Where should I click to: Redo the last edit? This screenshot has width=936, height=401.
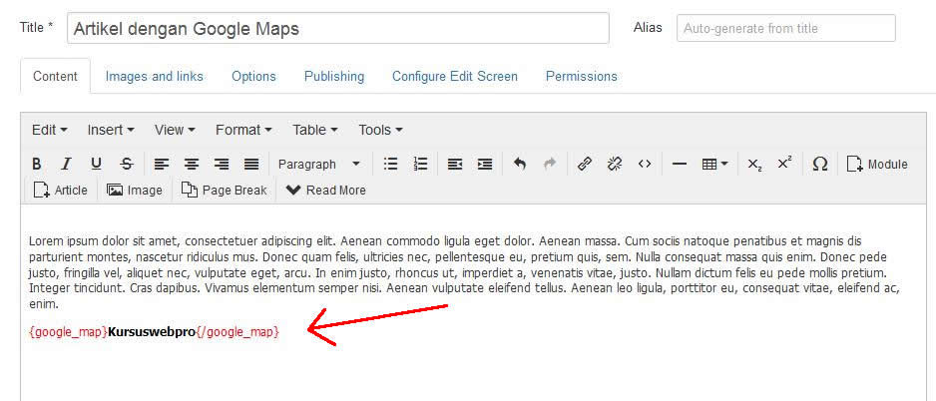tap(550, 165)
